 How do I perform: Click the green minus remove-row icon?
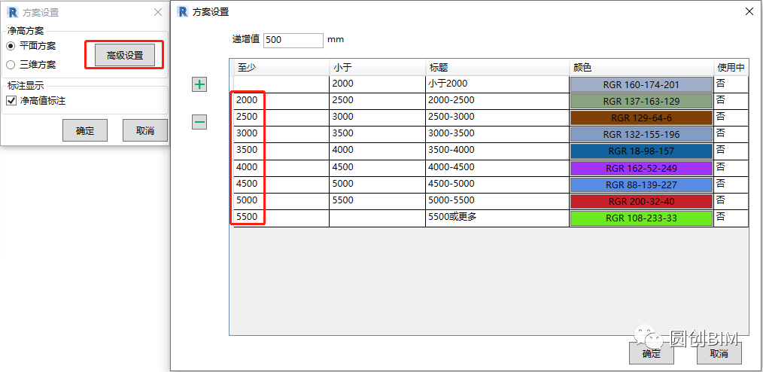(x=199, y=122)
